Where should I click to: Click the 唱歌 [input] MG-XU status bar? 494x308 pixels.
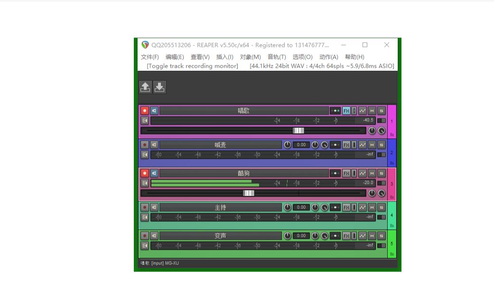click(x=161, y=263)
